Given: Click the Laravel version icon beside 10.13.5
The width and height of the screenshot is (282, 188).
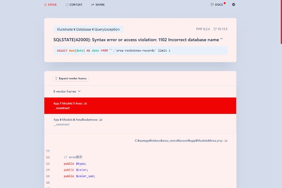Looking at the screenshot, I should tap(215, 29).
